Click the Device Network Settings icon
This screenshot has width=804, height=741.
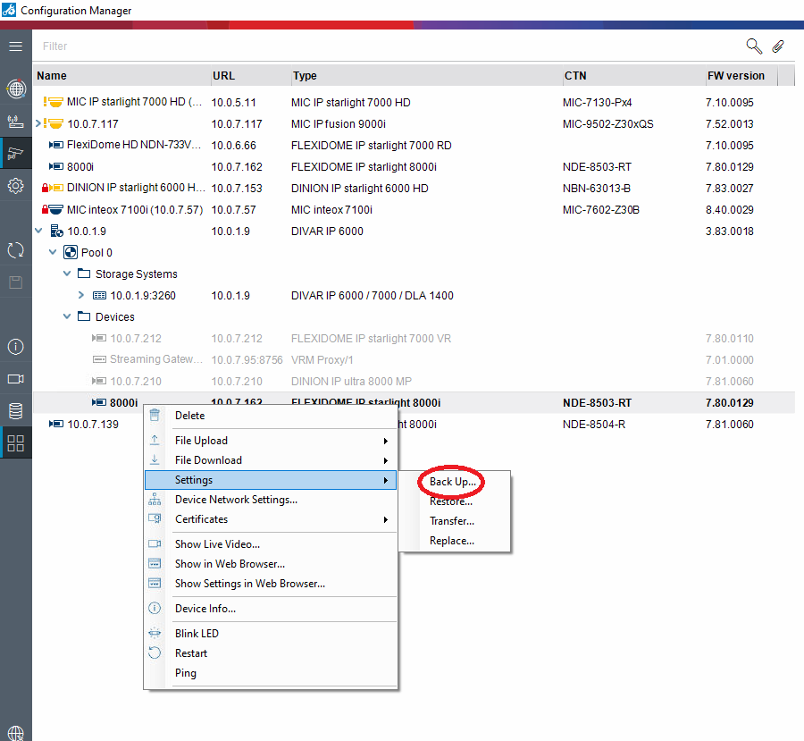click(x=155, y=500)
